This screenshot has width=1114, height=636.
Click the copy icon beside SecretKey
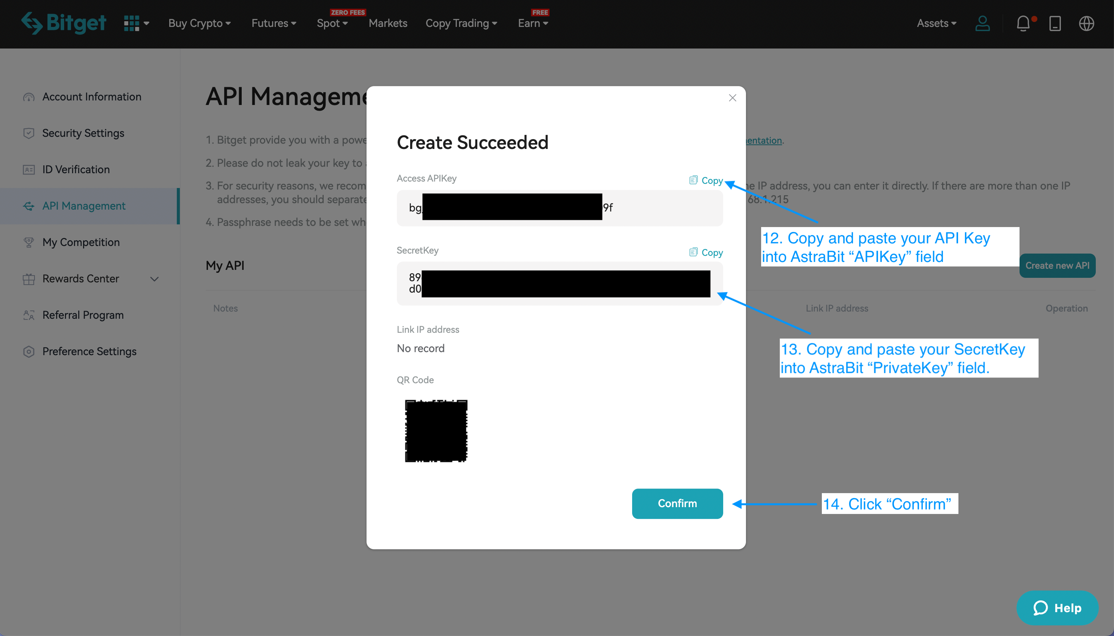tap(694, 252)
